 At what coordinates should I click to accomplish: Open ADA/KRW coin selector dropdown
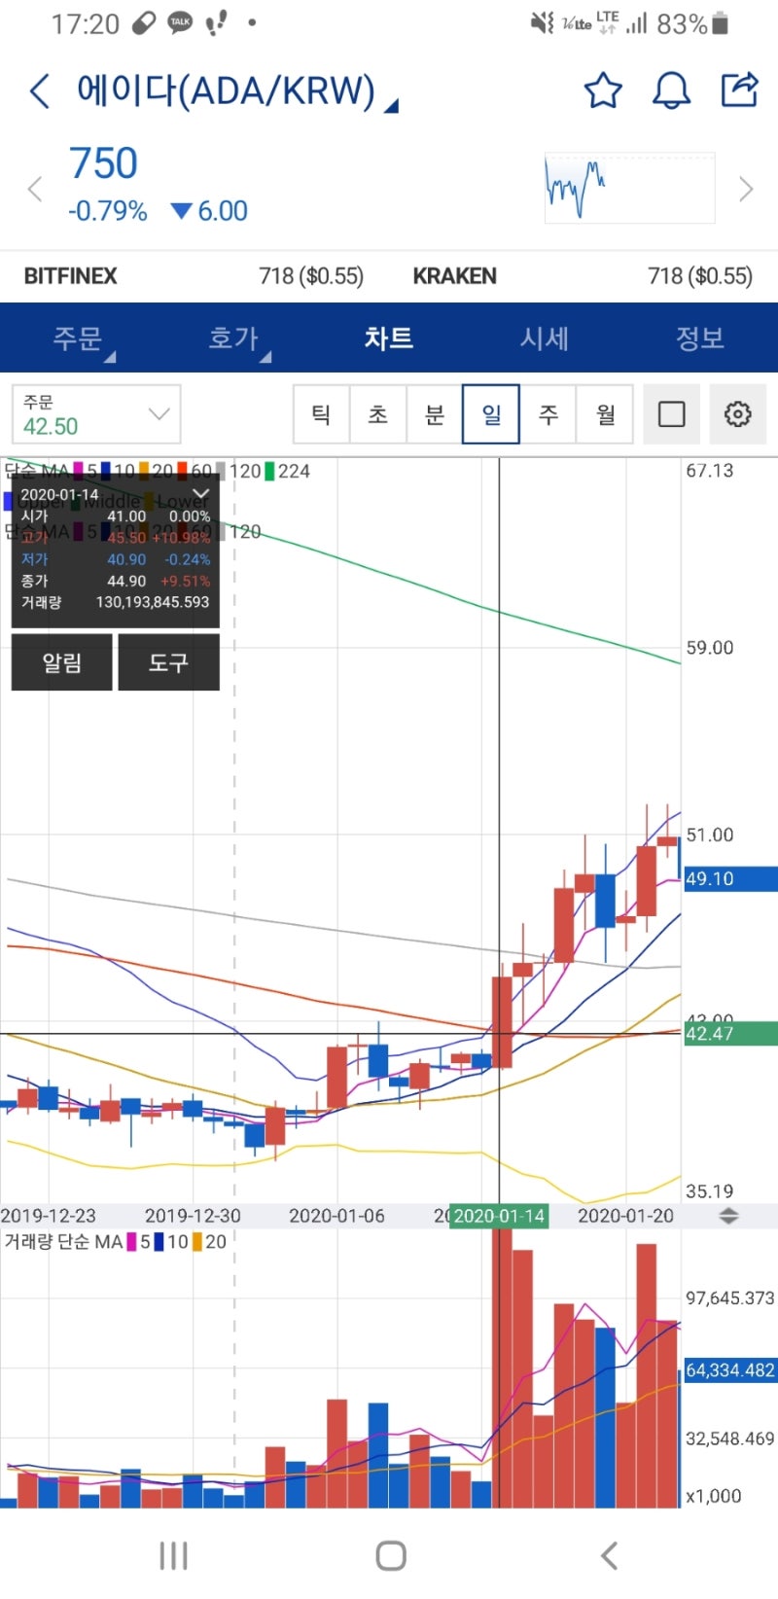coord(237,91)
